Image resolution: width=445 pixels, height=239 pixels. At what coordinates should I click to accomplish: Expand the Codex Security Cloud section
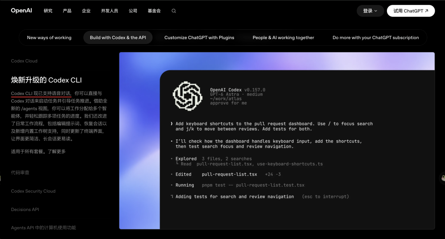pos(33,191)
